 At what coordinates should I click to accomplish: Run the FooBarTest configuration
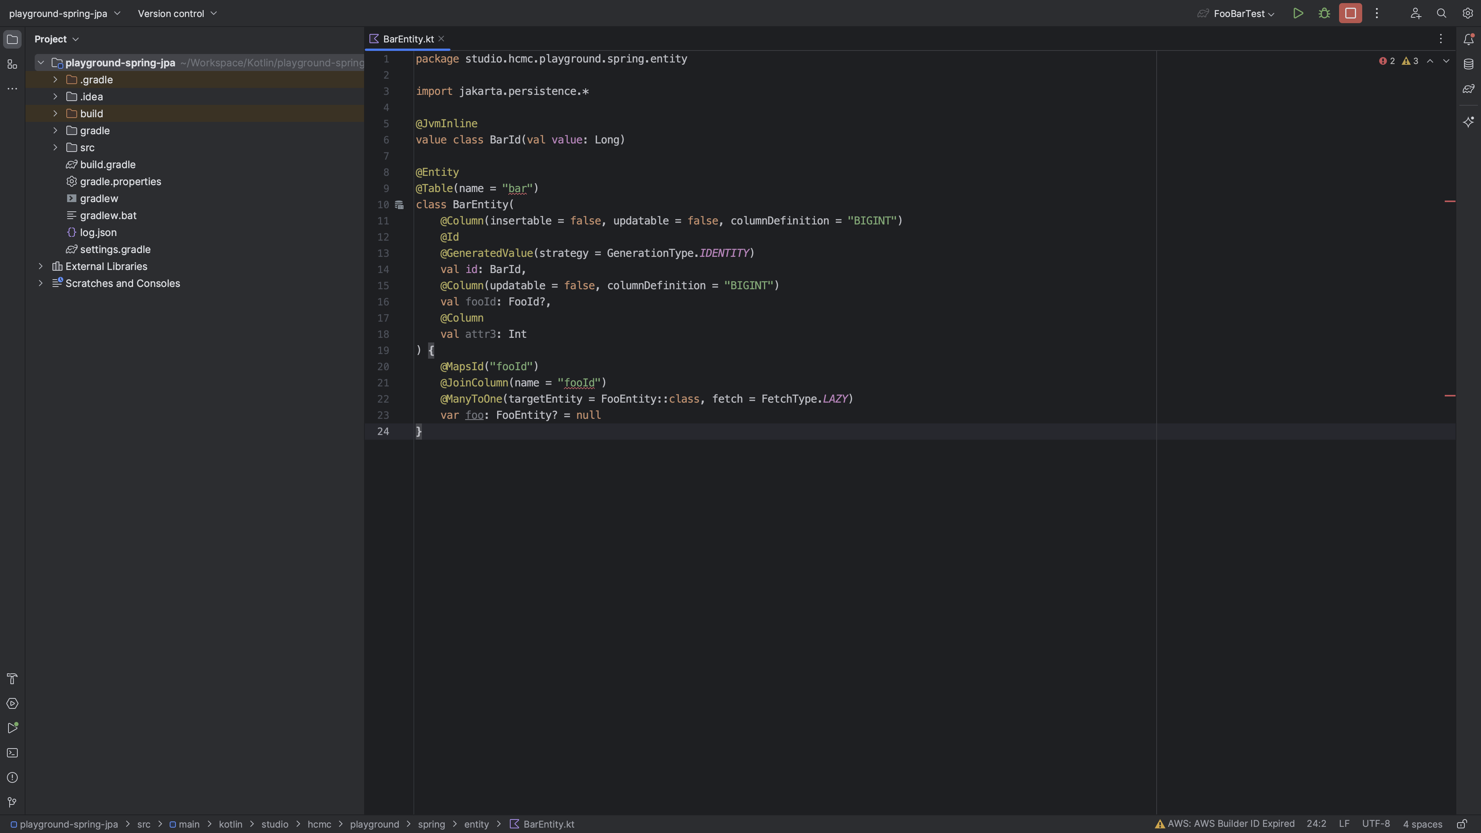[x=1297, y=13]
